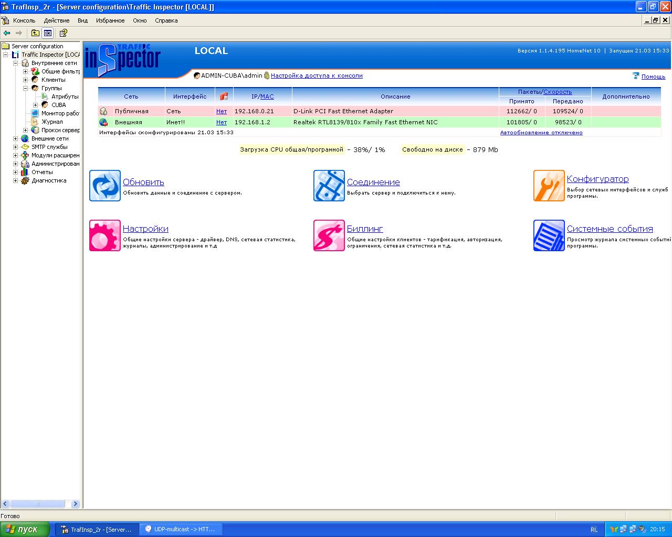Screen dimensions: 672x537
Task: Switch to UDP-multicast taskbar window
Action: pos(181,529)
